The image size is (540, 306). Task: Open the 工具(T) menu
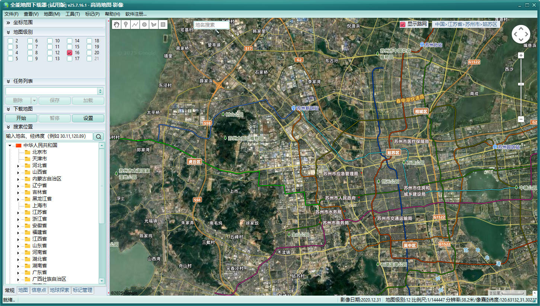pos(73,14)
